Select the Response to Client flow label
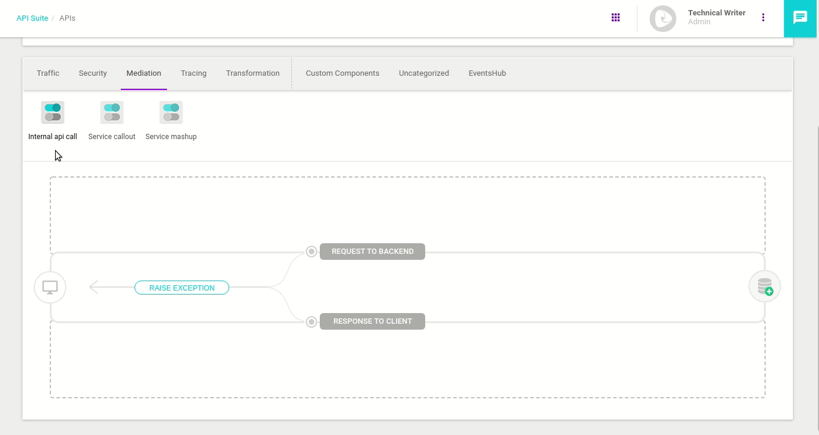 372,321
